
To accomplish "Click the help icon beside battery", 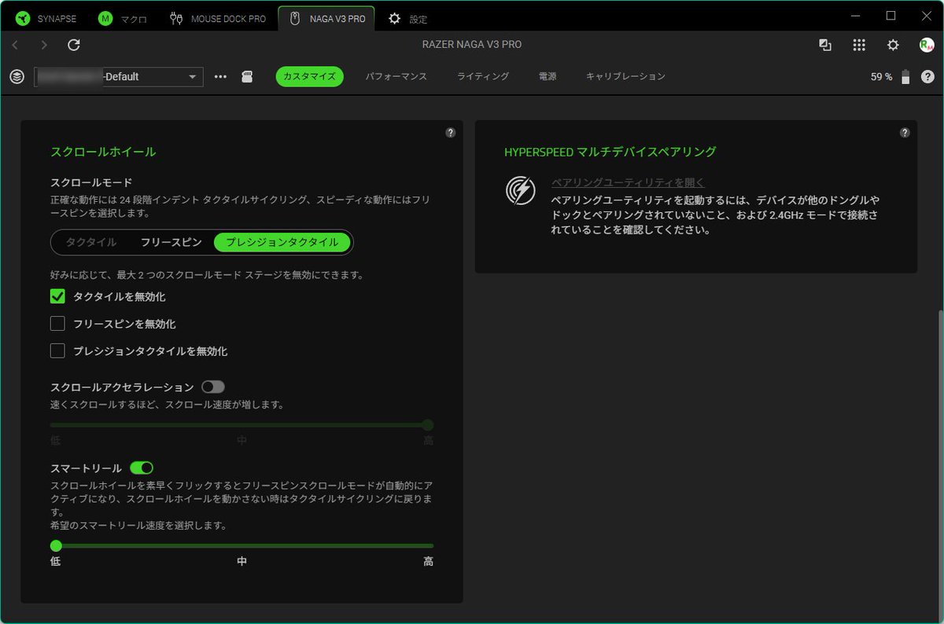I will coord(927,77).
